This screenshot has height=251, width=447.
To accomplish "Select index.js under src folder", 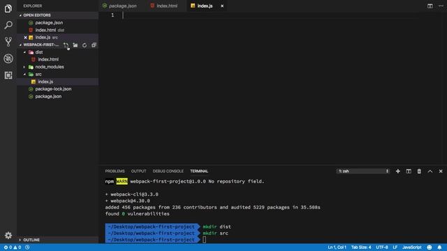I will click(58, 82).
